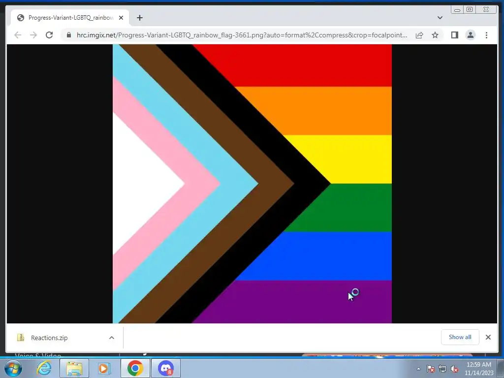Image resolution: width=504 pixels, height=378 pixels.
Task: Open Action Center flag icon
Action: tap(431, 369)
